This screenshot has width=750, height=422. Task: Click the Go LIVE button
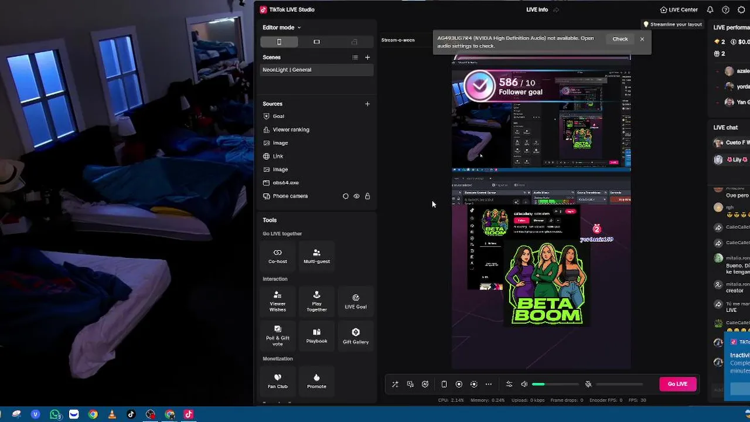pyautogui.click(x=677, y=384)
